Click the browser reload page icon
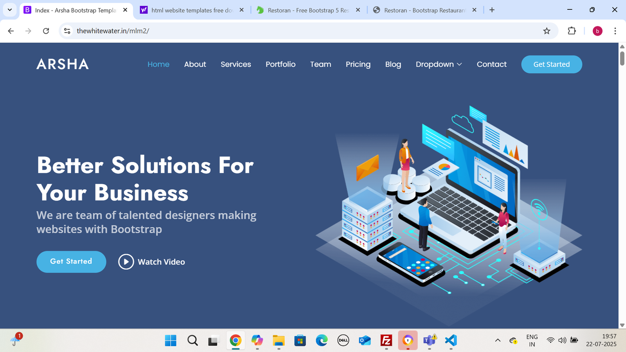626x352 pixels. [x=46, y=31]
